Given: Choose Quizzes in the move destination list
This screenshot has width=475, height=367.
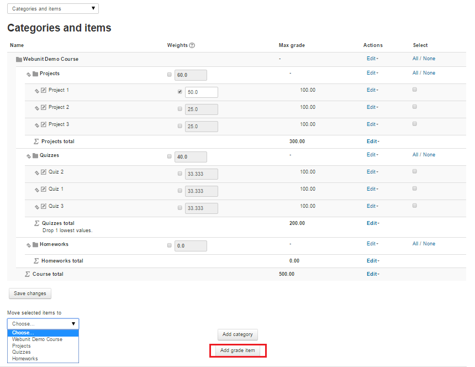Looking at the screenshot, I should point(22,352).
